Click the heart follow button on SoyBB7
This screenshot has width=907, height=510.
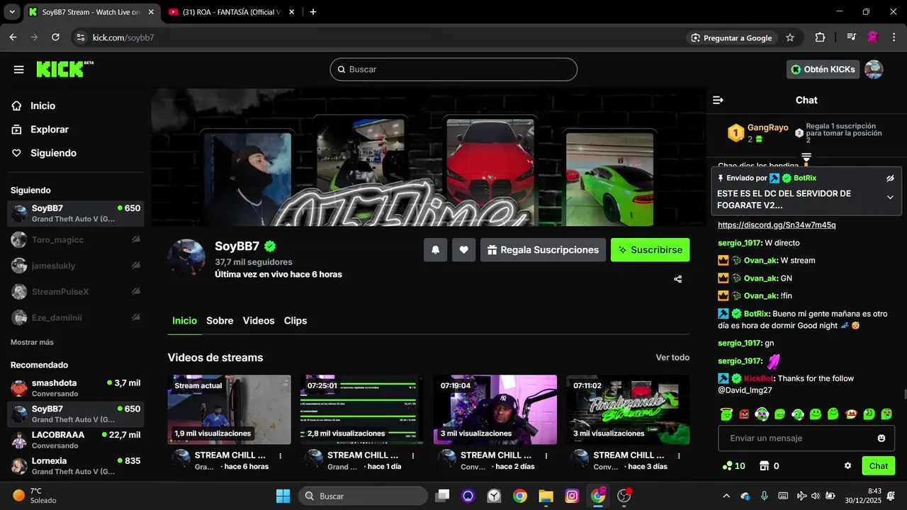pyautogui.click(x=463, y=250)
